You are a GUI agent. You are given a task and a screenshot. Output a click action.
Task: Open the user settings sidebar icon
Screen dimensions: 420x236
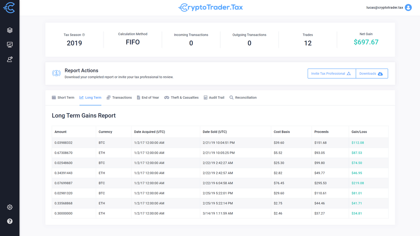pos(10,59)
